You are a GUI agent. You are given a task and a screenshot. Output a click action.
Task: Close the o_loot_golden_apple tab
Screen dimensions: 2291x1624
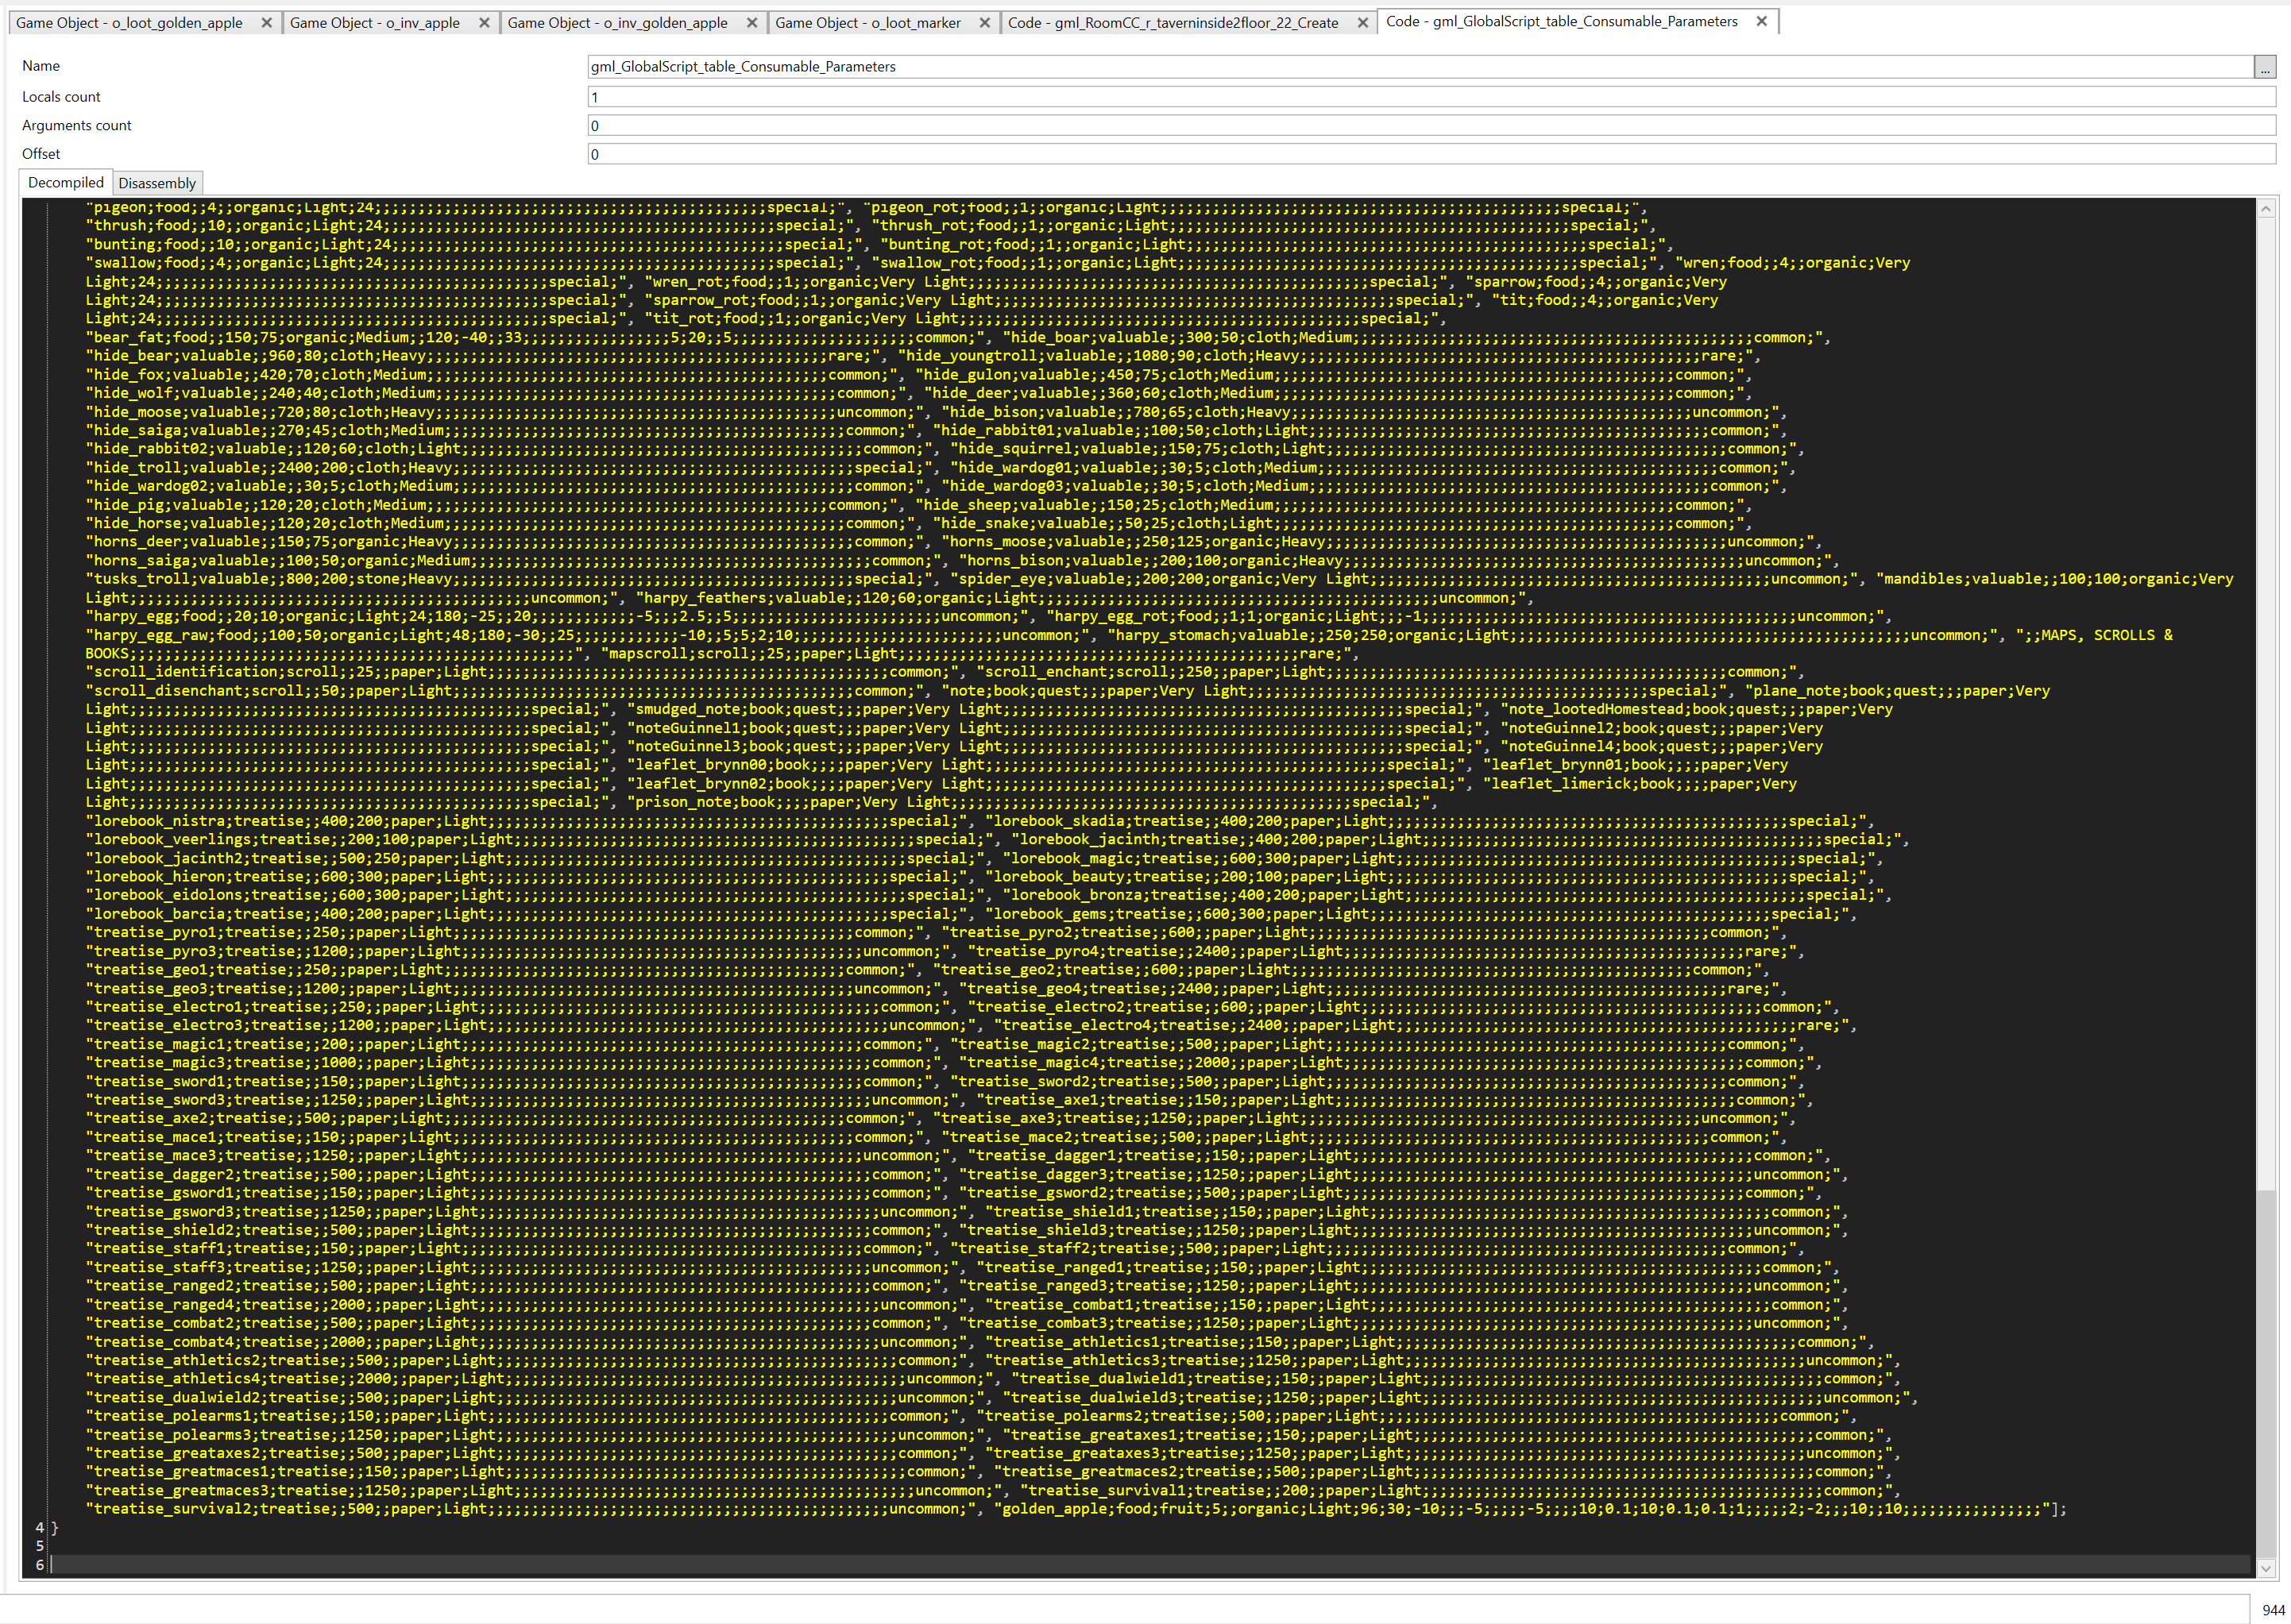[266, 23]
